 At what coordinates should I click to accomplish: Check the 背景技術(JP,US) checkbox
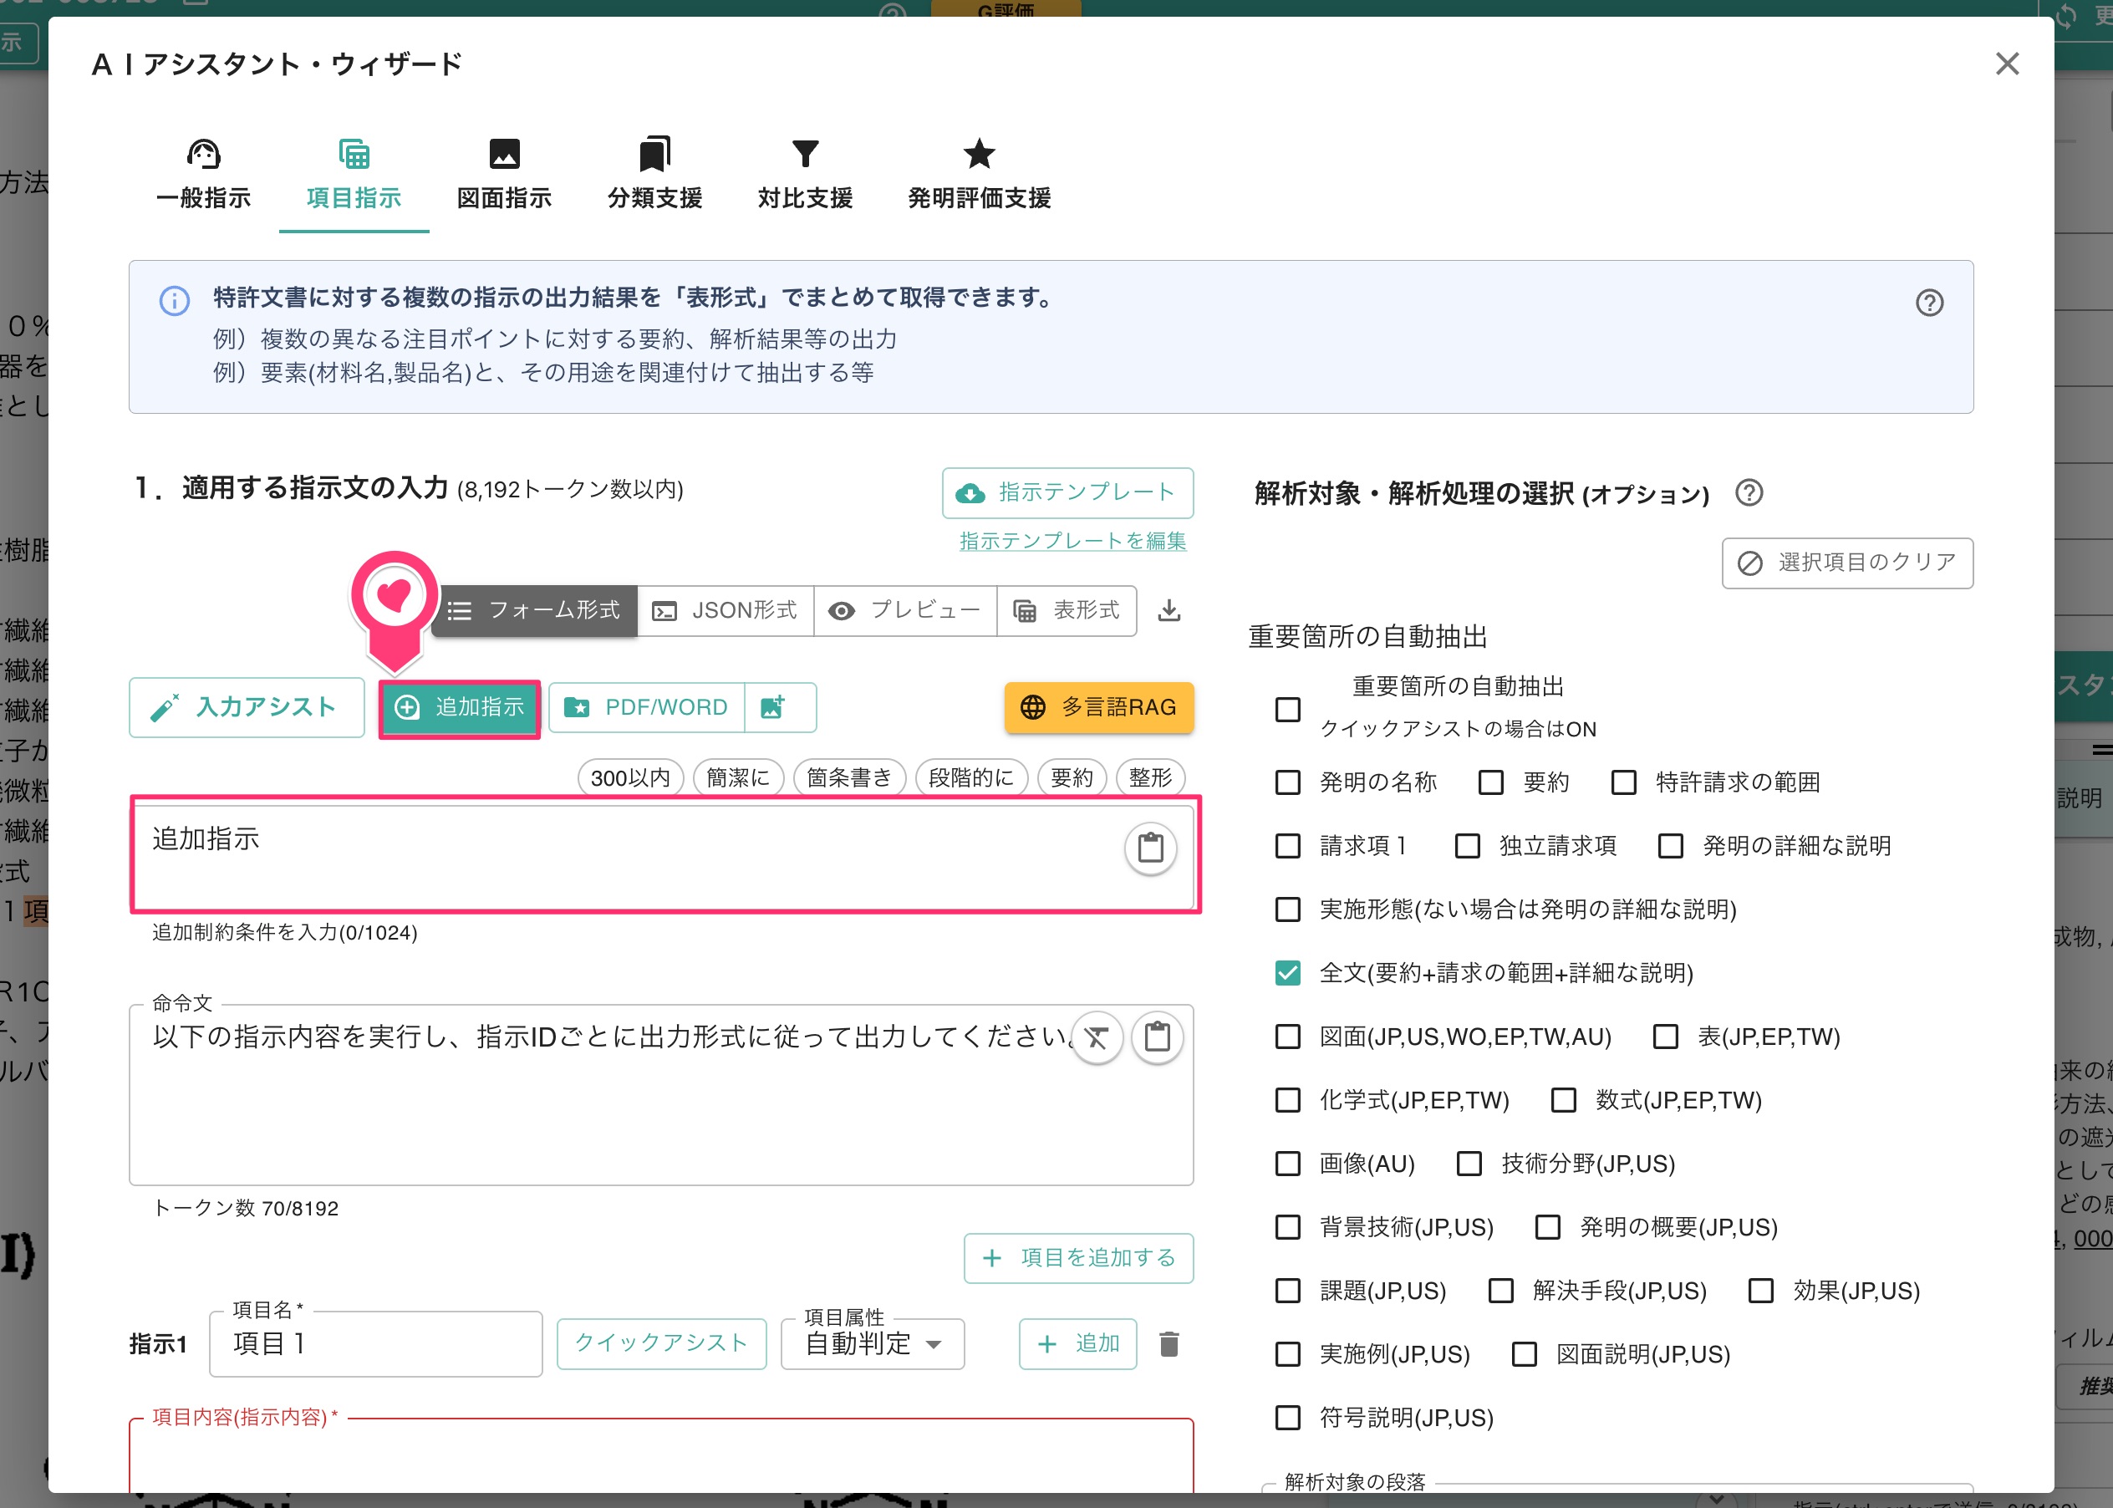pos(1288,1228)
